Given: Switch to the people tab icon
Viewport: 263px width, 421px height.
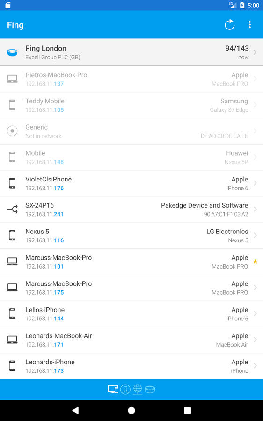Looking at the screenshot, I should point(125,389).
